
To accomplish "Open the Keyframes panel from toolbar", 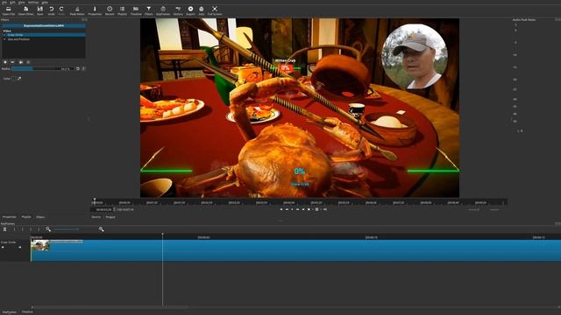I will pos(163,10).
